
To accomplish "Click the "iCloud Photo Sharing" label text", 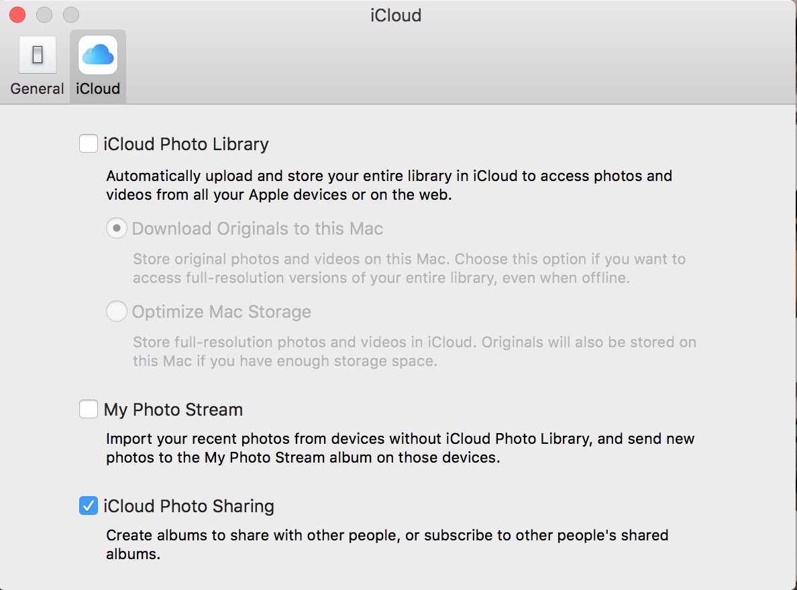I will point(189,506).
